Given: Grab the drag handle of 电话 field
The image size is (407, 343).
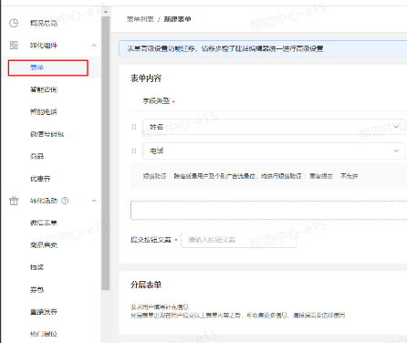Looking at the screenshot, I should [x=134, y=151].
